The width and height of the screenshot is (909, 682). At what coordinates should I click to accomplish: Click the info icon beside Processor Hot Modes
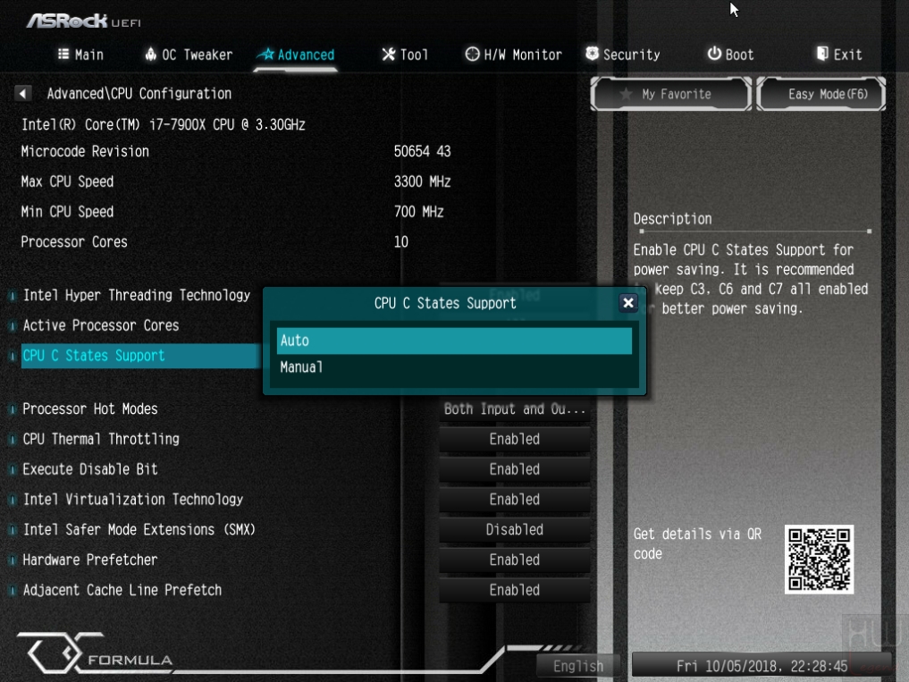point(12,409)
